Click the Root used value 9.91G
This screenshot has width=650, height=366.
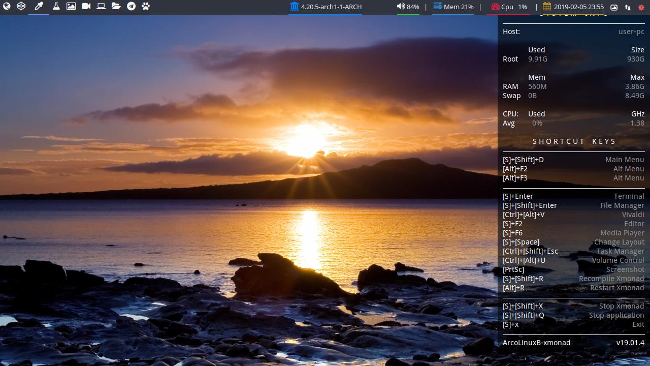coord(538,59)
